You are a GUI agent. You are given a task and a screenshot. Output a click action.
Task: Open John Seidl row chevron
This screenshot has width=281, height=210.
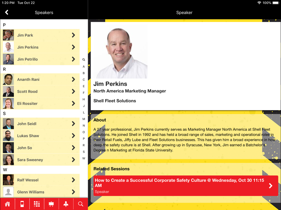click(73, 123)
